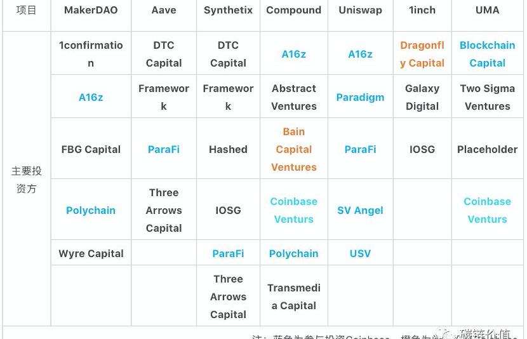Click the Uniswap header cell

[x=360, y=10]
